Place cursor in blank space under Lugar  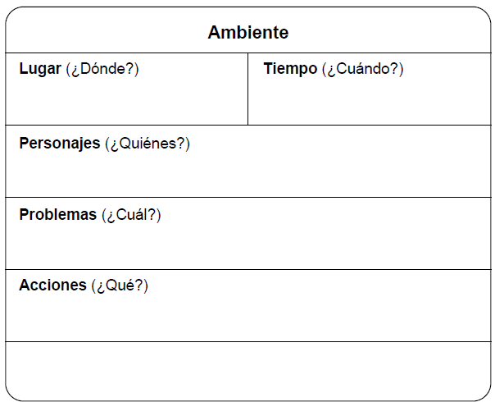[126, 102]
